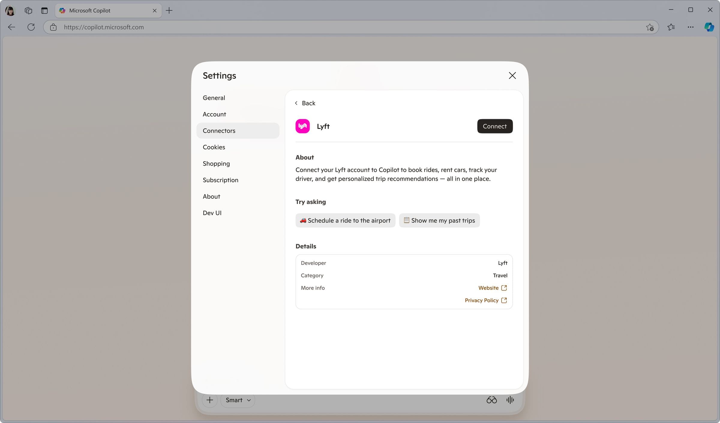Viewport: 720px width, 423px height.
Task: Go Back to the connectors list
Action: point(305,103)
